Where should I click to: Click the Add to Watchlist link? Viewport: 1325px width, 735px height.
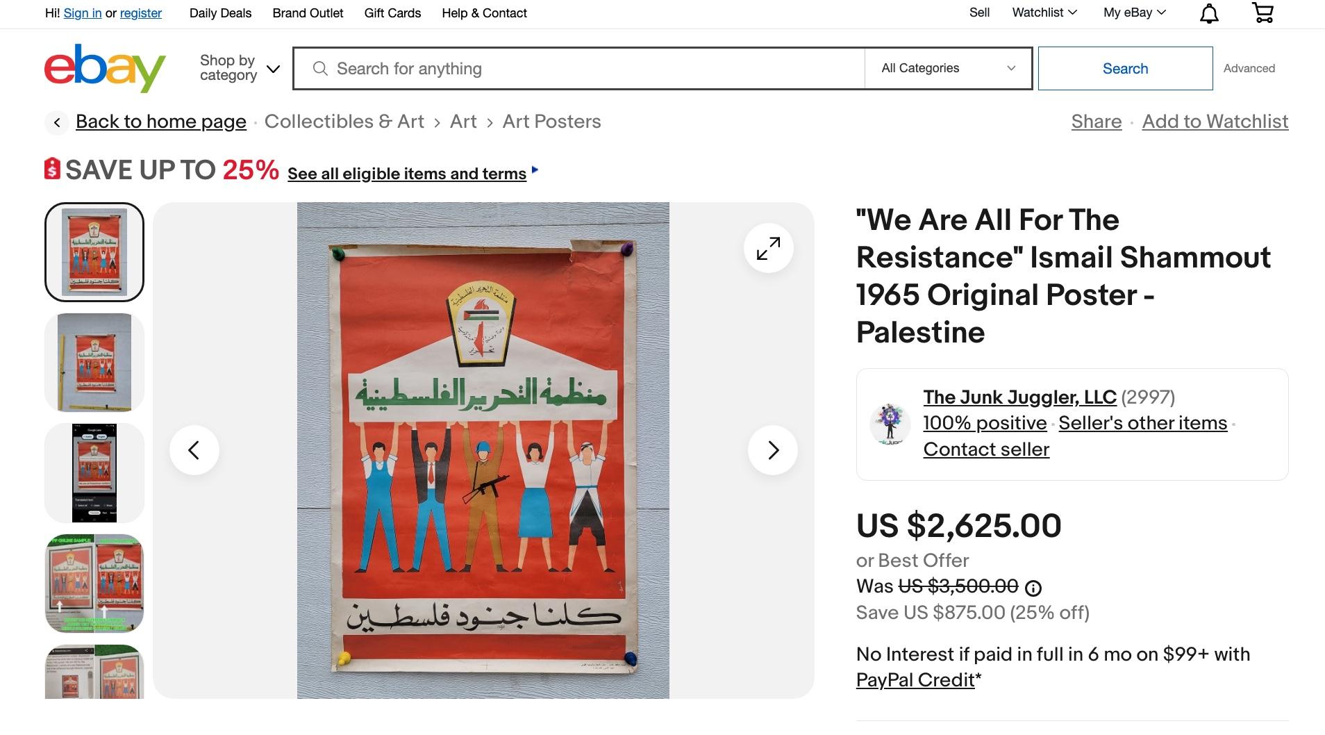click(1215, 122)
